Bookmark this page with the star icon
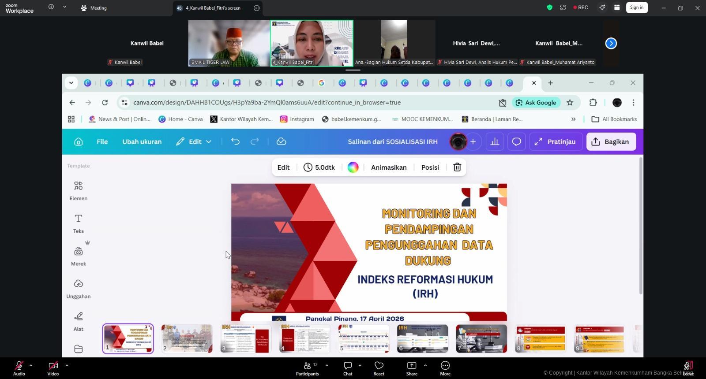Screen dimensions: 706x379 point(570,102)
